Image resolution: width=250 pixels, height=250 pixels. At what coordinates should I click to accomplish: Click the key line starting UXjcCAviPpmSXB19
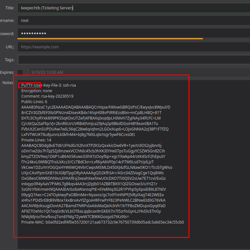(92, 173)
